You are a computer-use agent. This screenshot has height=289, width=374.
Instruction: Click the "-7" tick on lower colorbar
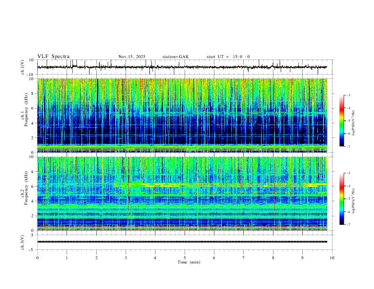348,224
